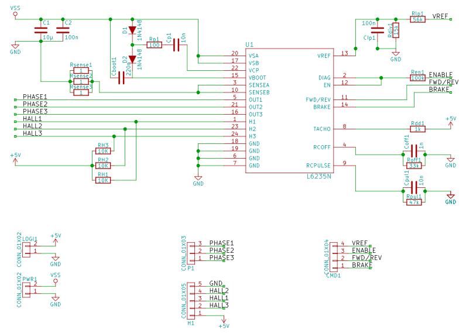Click PHASE1 label on P1 connector pin 3
Image resolution: width=466 pixels, height=333 pixels.
pyautogui.click(x=221, y=243)
